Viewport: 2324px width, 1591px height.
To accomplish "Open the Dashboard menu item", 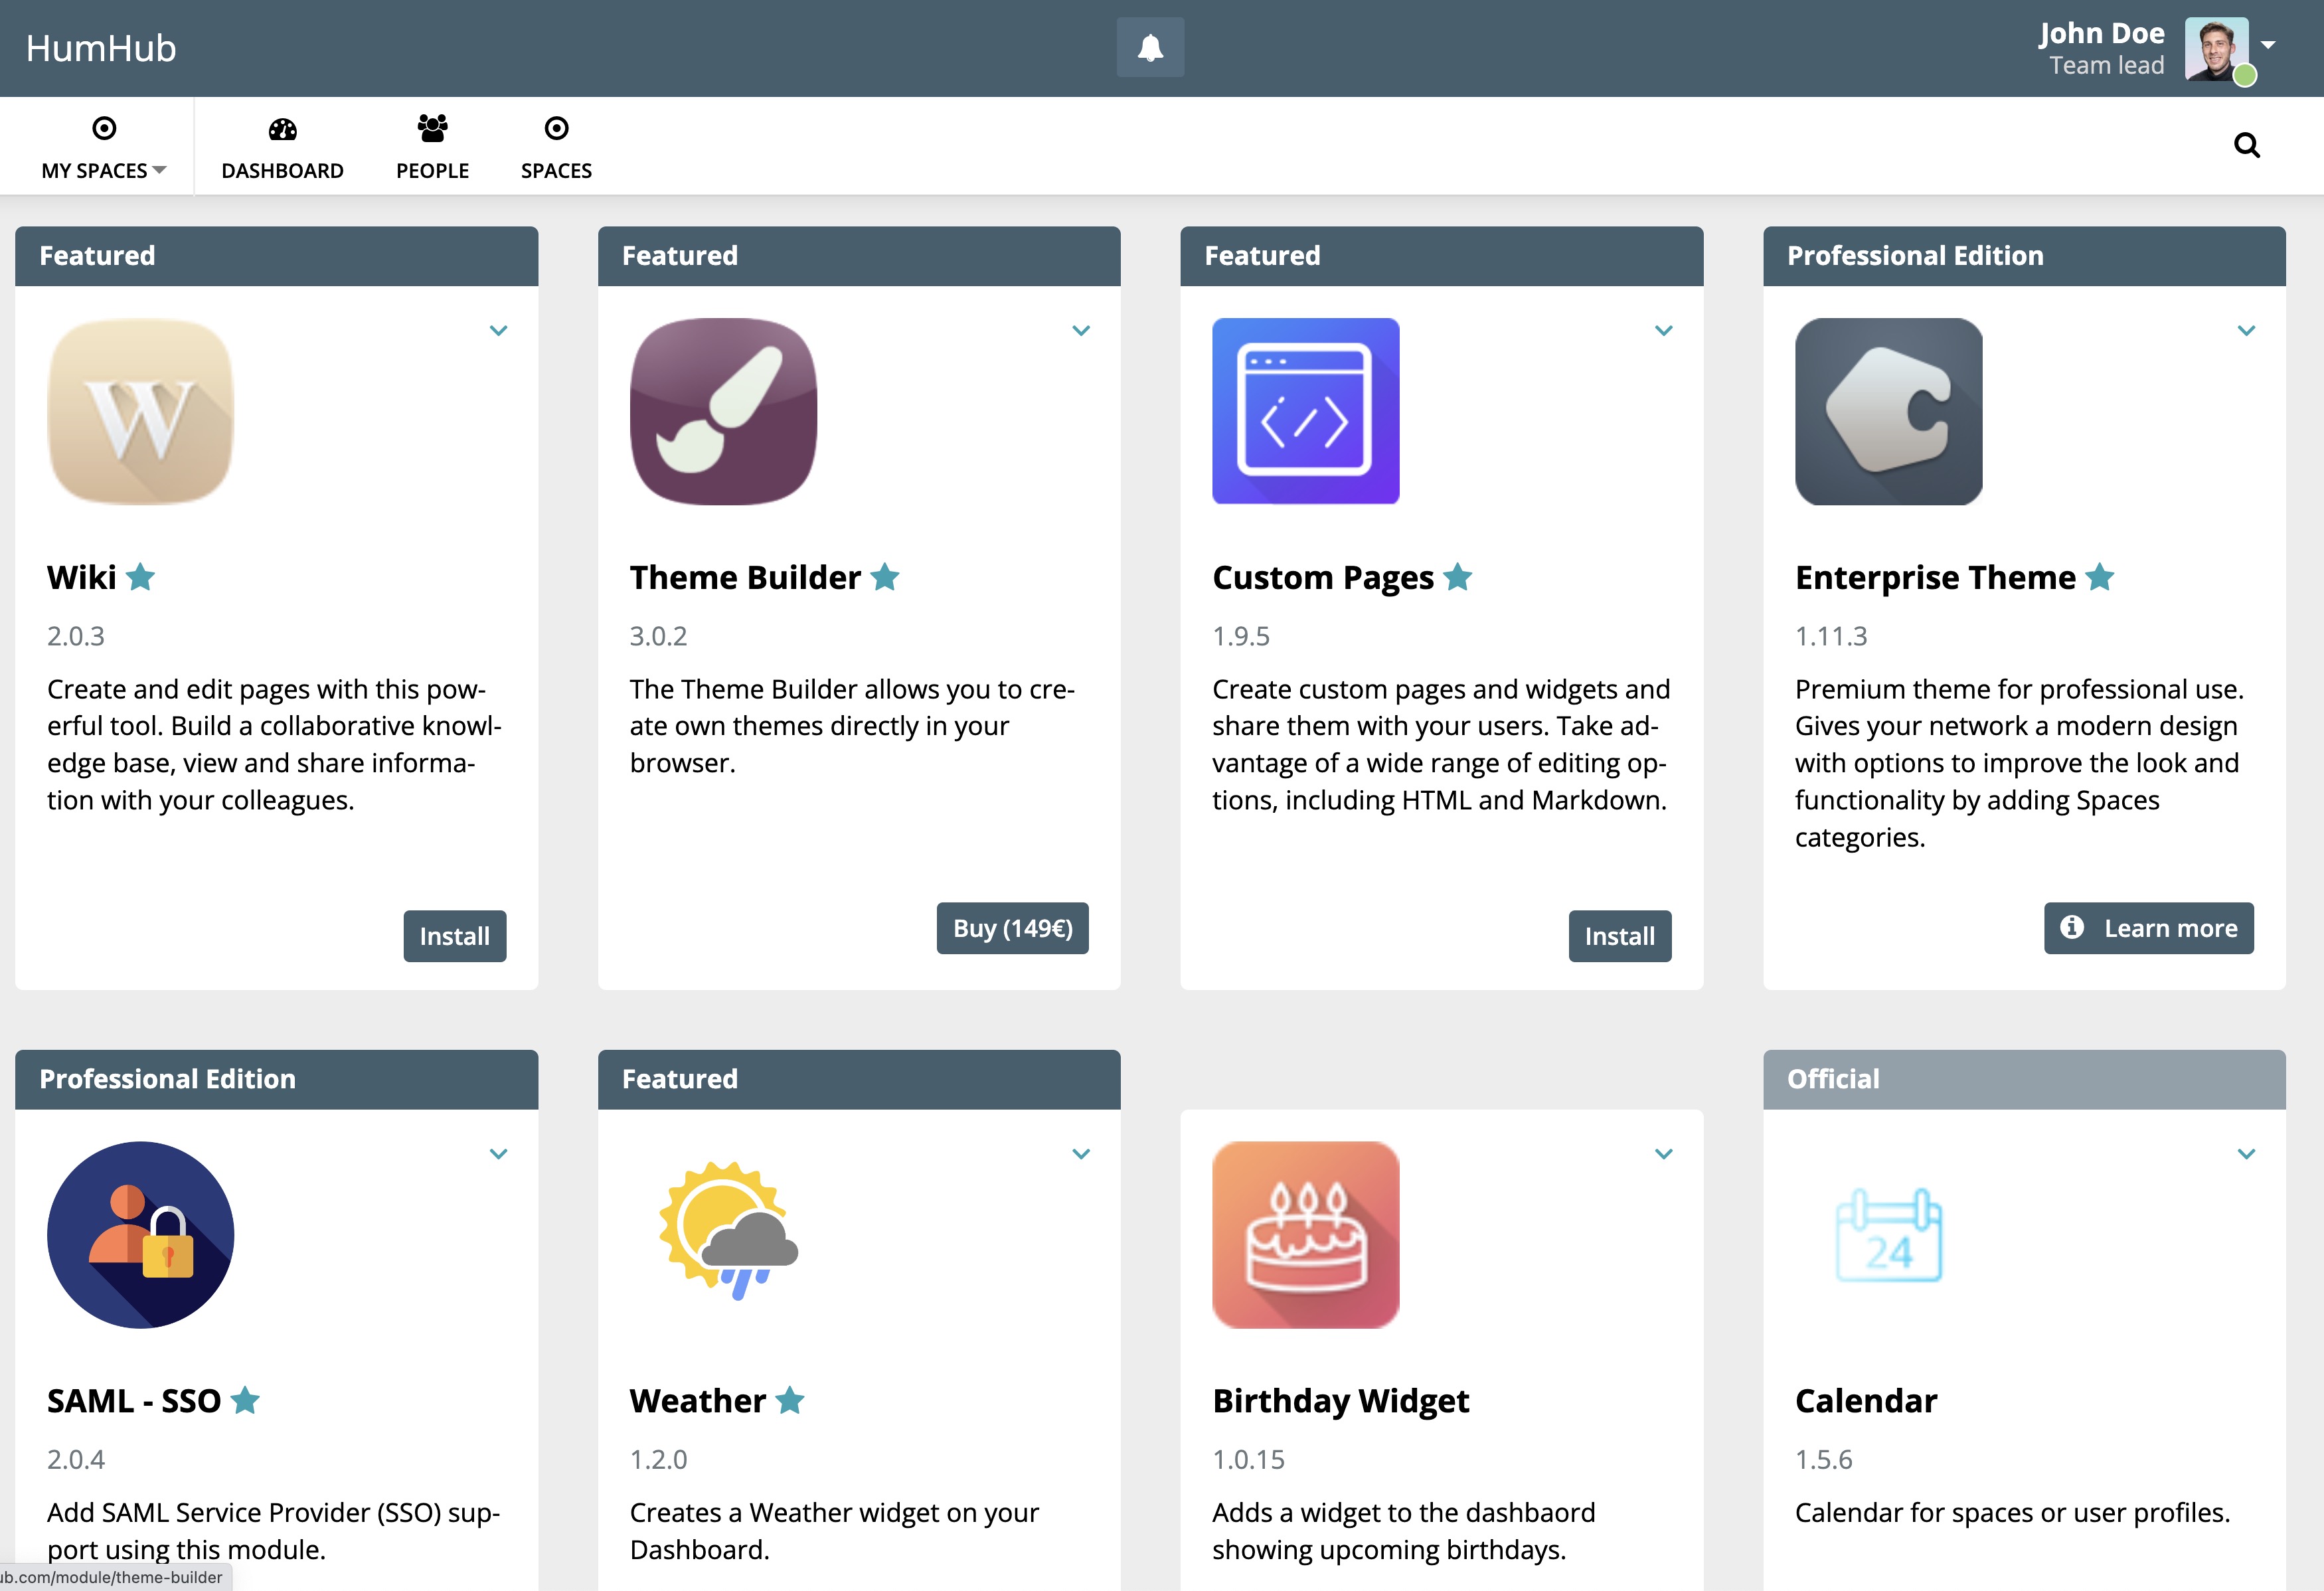I will pos(282,146).
